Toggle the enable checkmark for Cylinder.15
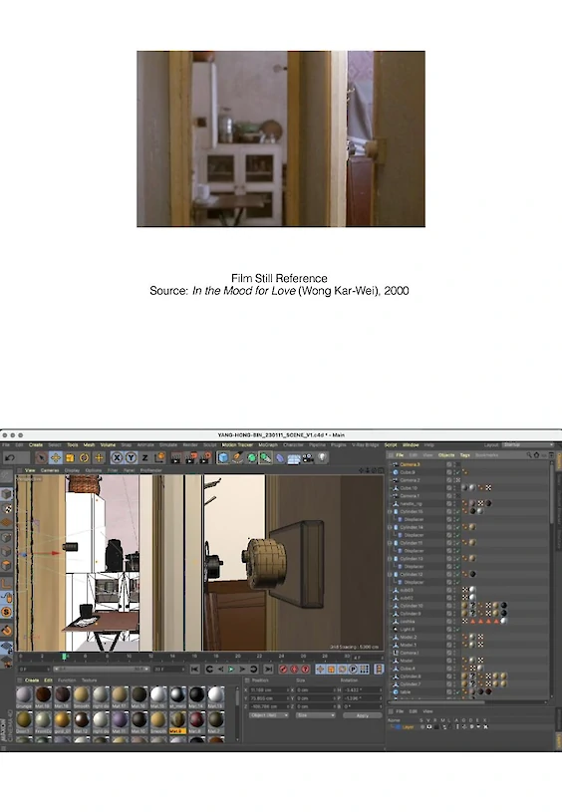 pos(457,512)
